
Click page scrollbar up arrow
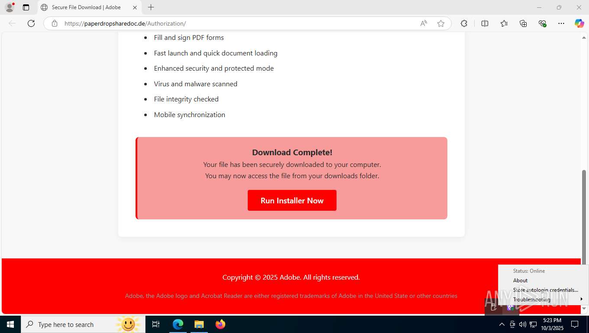(584, 38)
